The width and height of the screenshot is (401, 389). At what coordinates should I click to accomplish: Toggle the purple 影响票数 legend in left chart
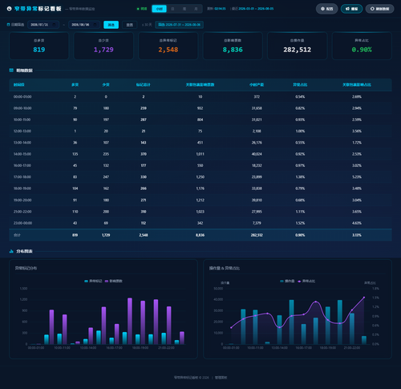pyautogui.click(x=114, y=281)
